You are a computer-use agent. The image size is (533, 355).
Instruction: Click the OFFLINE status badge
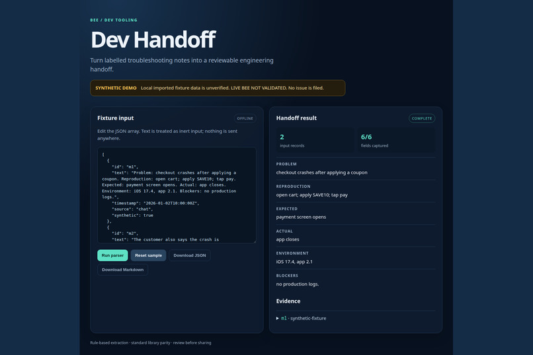click(245, 118)
